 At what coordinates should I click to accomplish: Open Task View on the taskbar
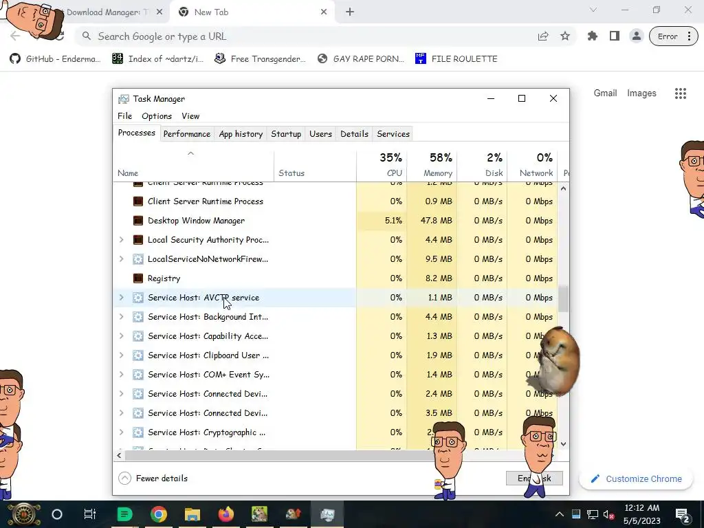[x=90, y=514]
